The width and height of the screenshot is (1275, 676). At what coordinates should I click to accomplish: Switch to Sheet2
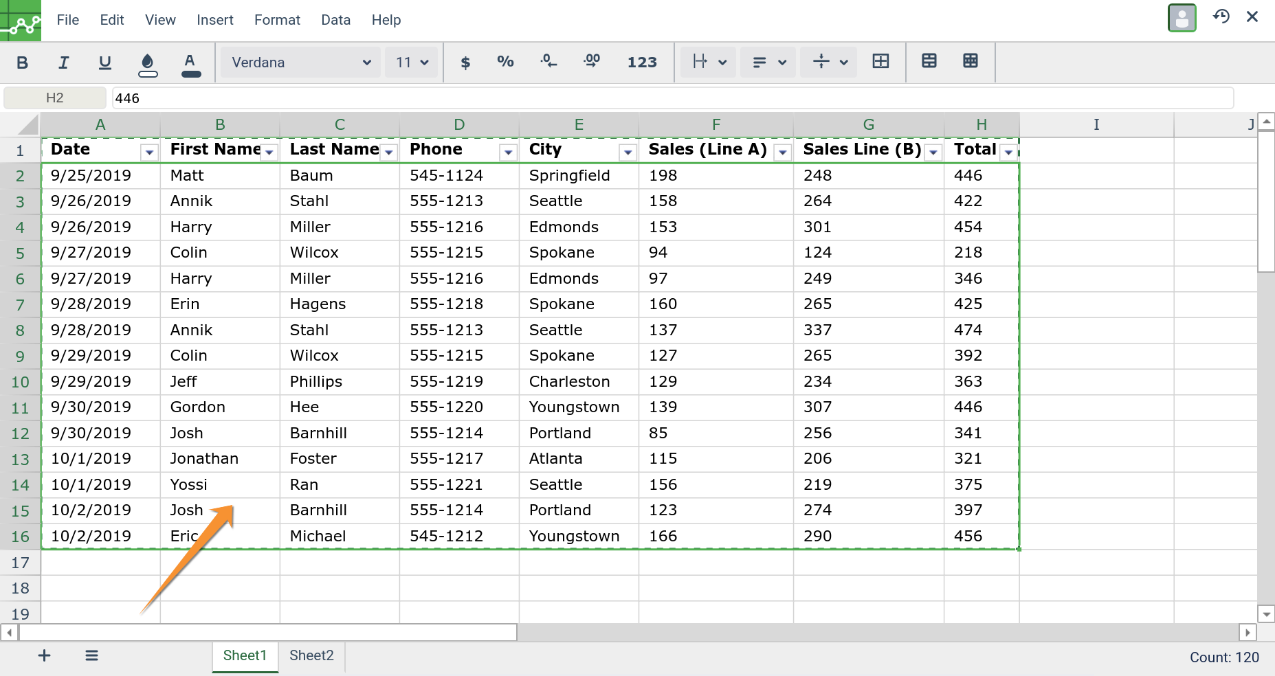311,655
